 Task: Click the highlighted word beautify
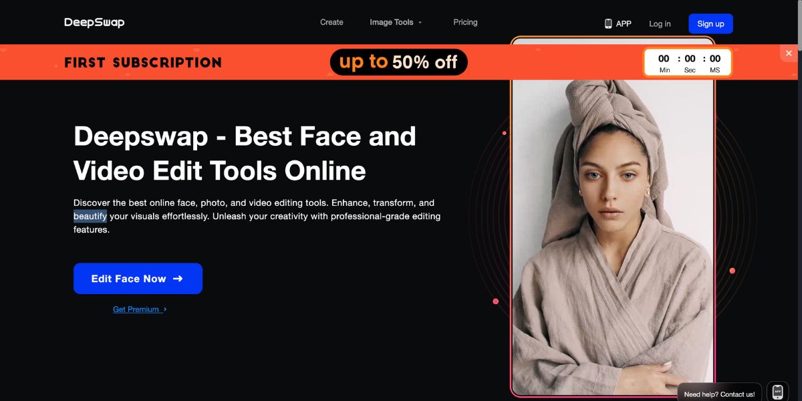(x=90, y=216)
